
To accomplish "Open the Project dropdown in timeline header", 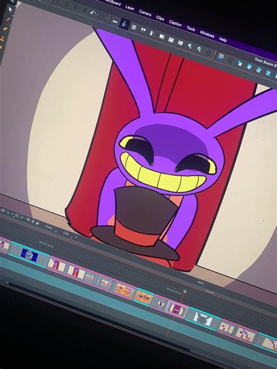I will coord(51,228).
